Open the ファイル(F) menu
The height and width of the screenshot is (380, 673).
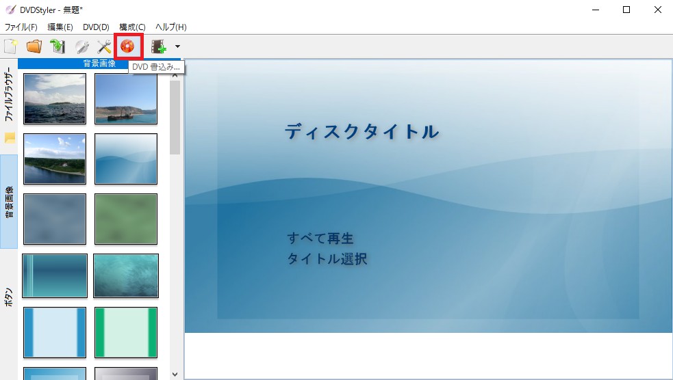[x=21, y=27]
